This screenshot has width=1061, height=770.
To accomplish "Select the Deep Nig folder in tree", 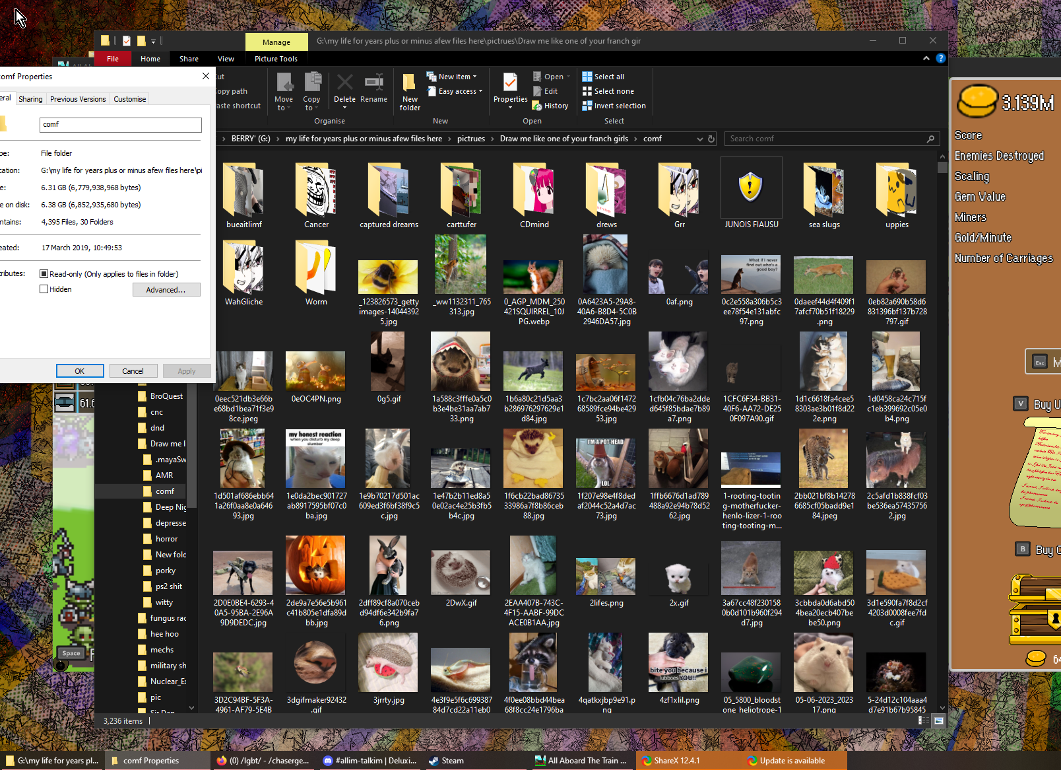I will pos(166,507).
